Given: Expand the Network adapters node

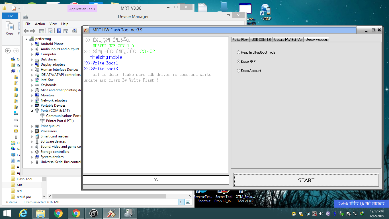Looking at the screenshot, I should tap(32, 101).
